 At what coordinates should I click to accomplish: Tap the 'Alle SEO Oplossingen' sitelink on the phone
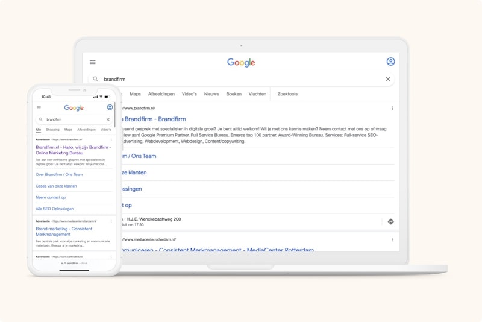pyautogui.click(x=54, y=209)
